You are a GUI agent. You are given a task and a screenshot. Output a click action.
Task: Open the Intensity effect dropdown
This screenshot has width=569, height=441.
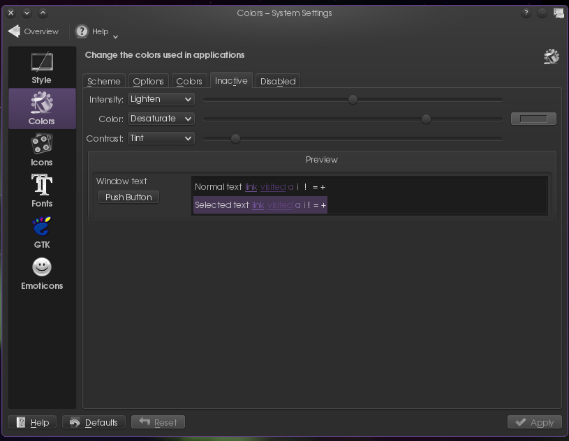click(161, 99)
